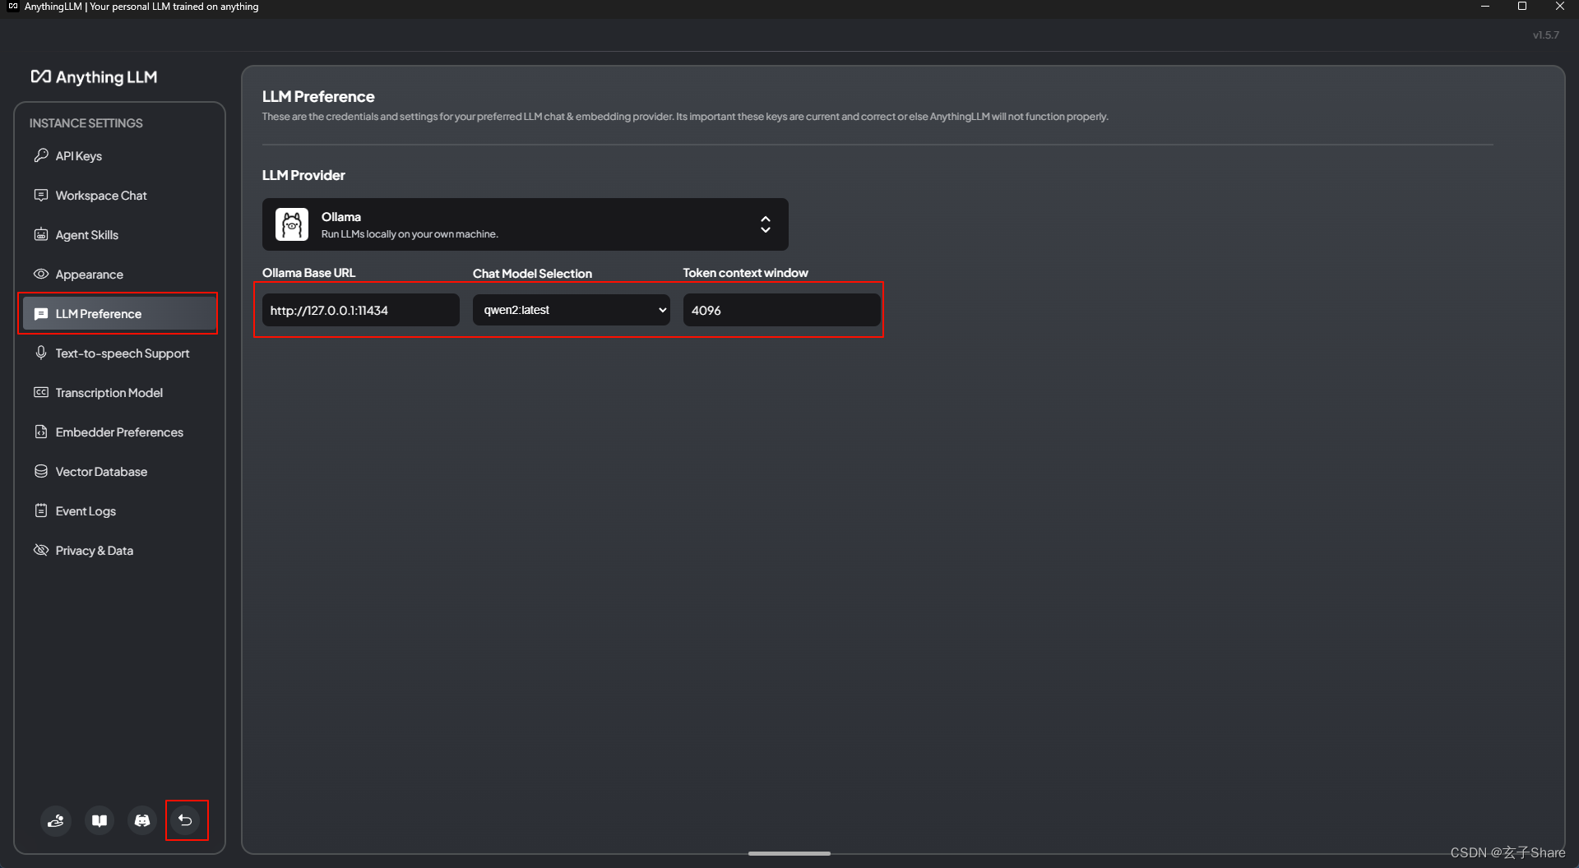
Task: Click the Token context window field
Action: (782, 310)
